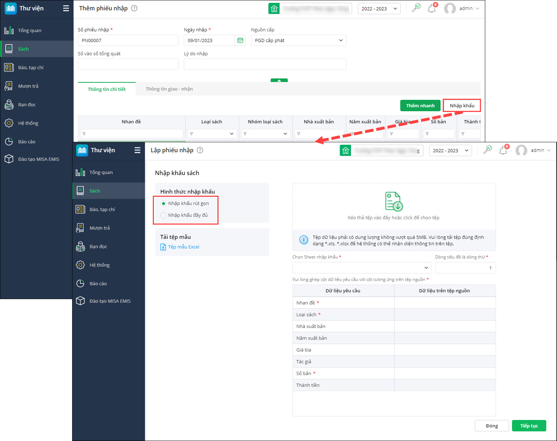Open analytics search icon in front window header
Screen dimensions: 557x441
point(487,150)
